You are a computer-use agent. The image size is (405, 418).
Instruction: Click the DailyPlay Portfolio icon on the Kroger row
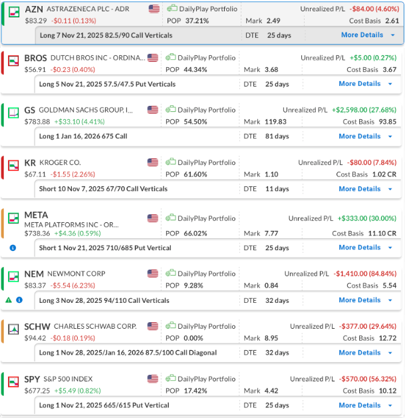tap(172, 162)
